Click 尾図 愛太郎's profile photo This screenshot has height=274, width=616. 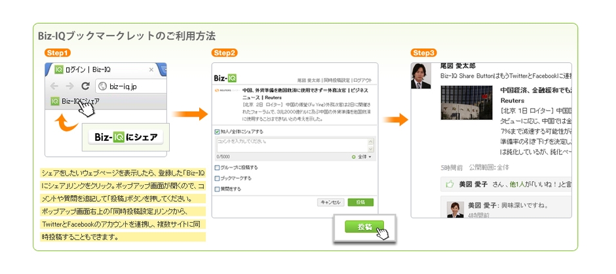pos(421,76)
